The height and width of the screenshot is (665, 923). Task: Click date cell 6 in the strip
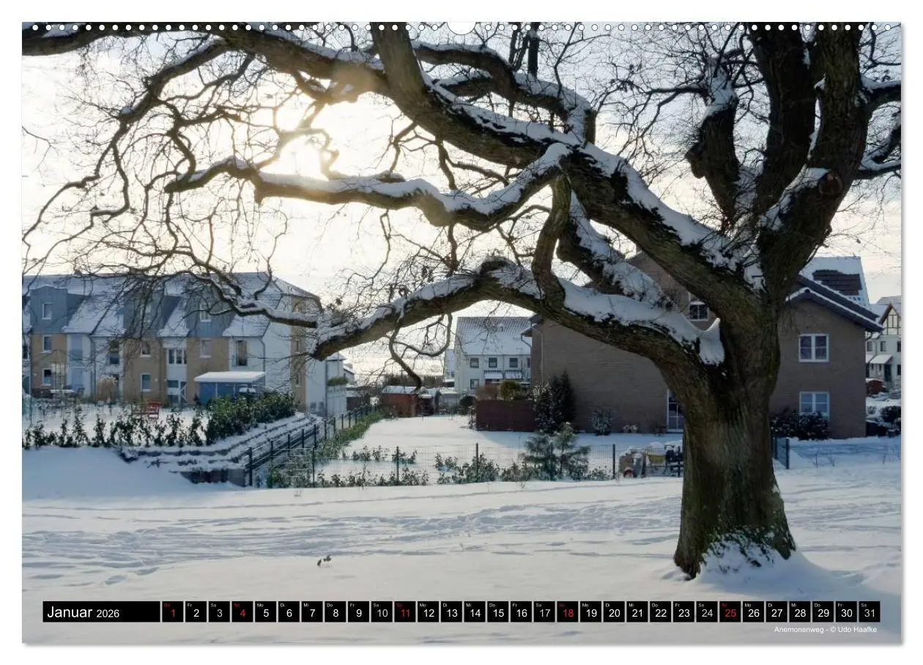tap(289, 612)
